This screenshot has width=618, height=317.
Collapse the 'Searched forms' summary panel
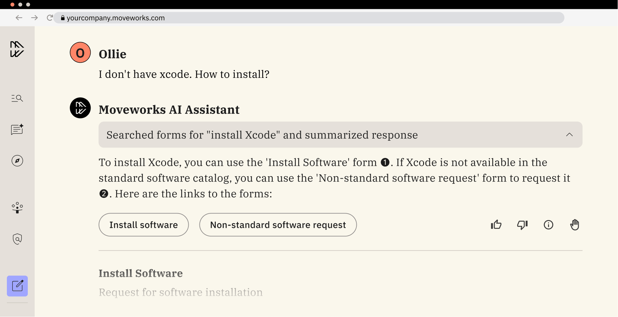click(x=569, y=135)
